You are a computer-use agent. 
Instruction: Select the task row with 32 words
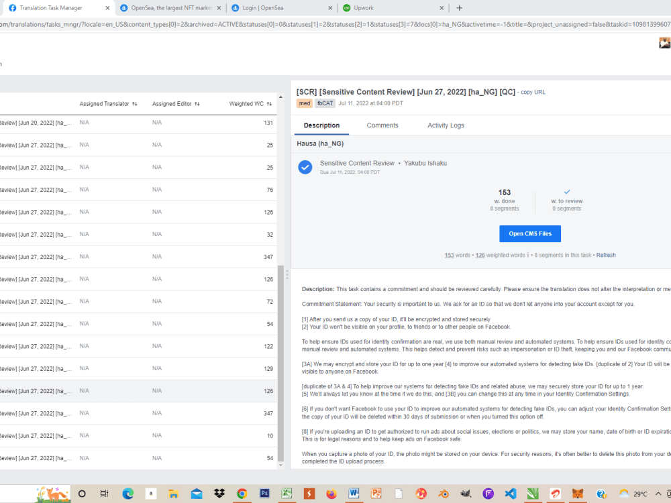(x=138, y=234)
